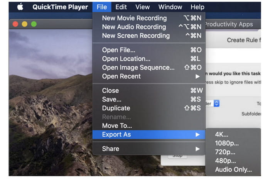Image resolution: width=270 pixels, height=179 pixels.
Task: Expand the Share submenu
Action: coord(149,149)
